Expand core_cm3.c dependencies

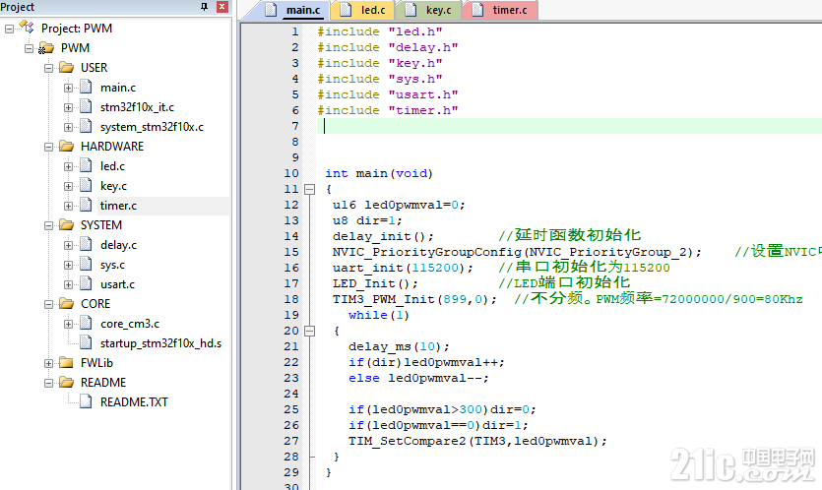pyautogui.click(x=68, y=324)
